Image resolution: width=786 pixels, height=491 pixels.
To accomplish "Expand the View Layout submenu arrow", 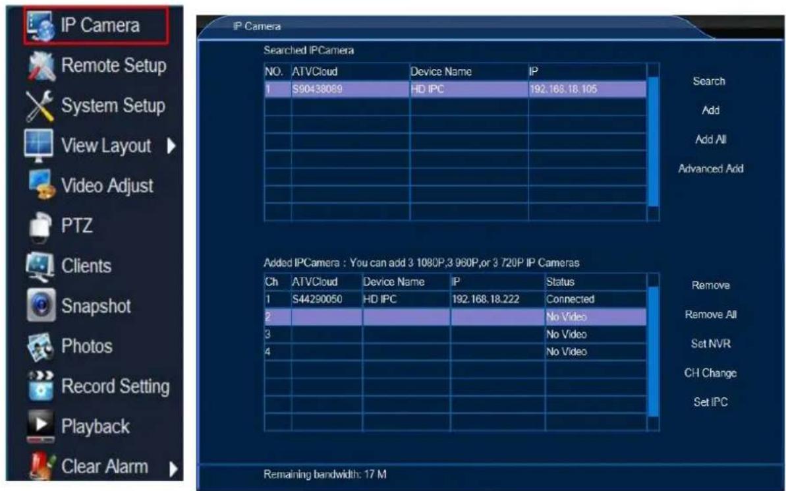I will (x=171, y=146).
